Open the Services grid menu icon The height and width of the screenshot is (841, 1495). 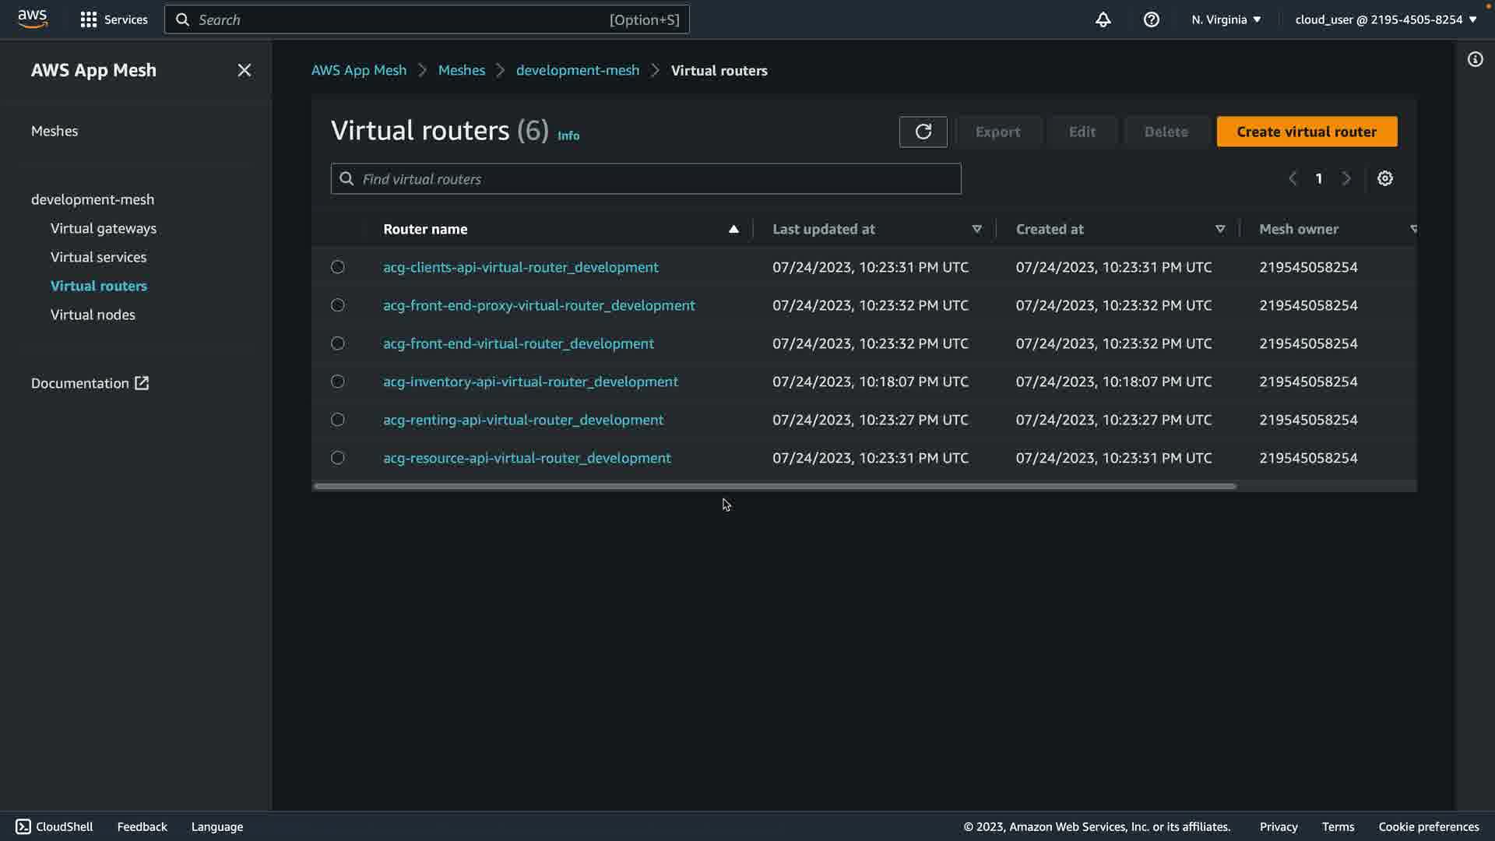(x=89, y=19)
